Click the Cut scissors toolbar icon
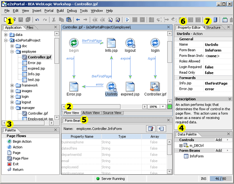The image size is (234, 184). point(54,19)
